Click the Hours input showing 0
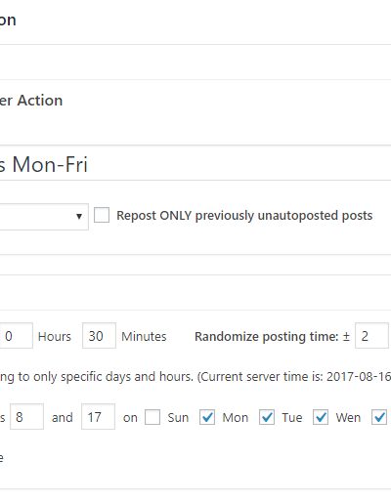This screenshot has width=391, height=502. tap(16, 336)
